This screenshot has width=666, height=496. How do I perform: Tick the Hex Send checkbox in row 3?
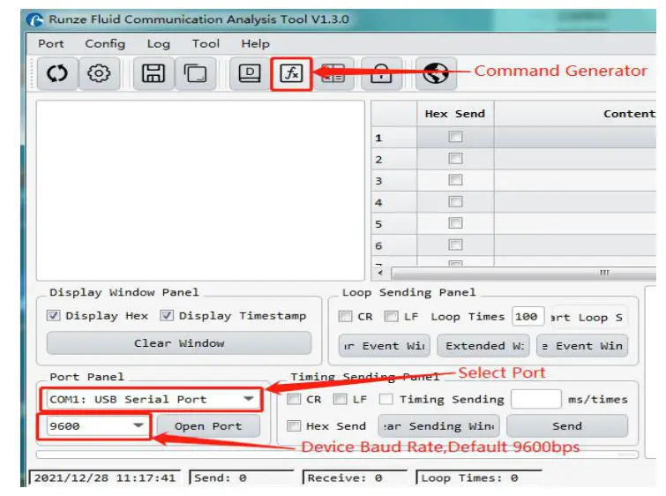click(x=455, y=180)
